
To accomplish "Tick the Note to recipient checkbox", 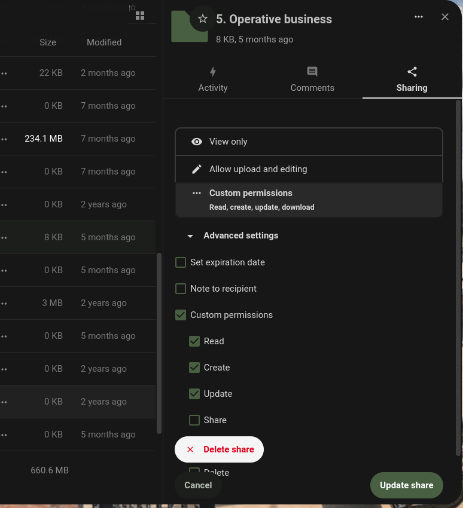I will (181, 289).
